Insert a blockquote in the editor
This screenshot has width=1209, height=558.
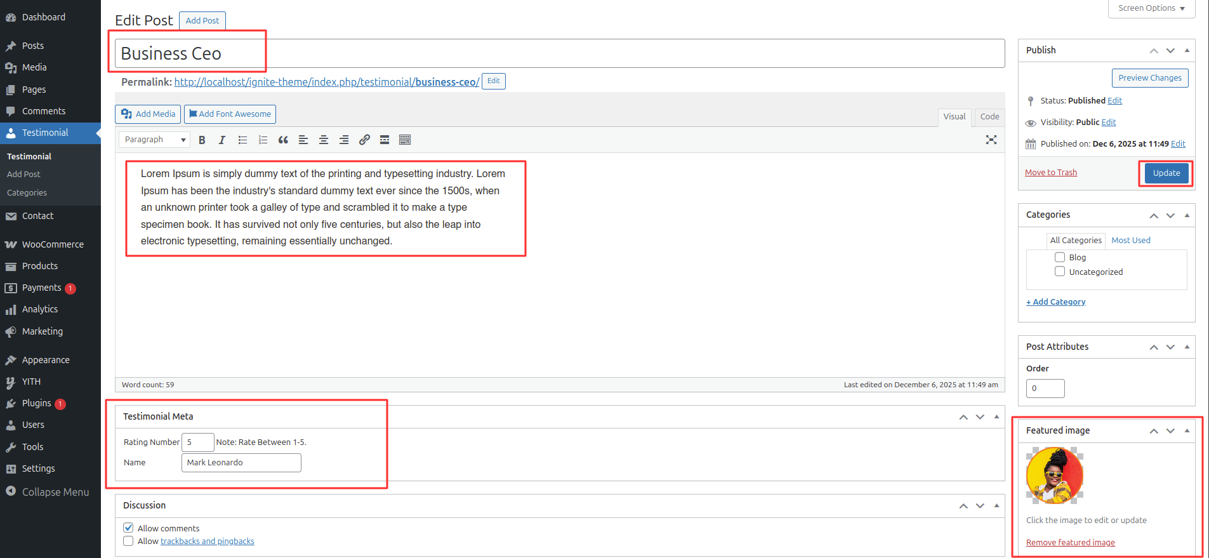tap(283, 140)
